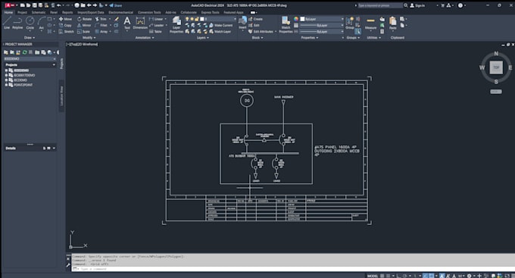Click the Measure utility
515x278 pixels.
370,23
